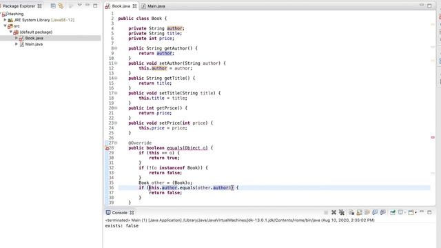
Task: Toggle show console when standard error changes
Action: [x=383, y=213]
